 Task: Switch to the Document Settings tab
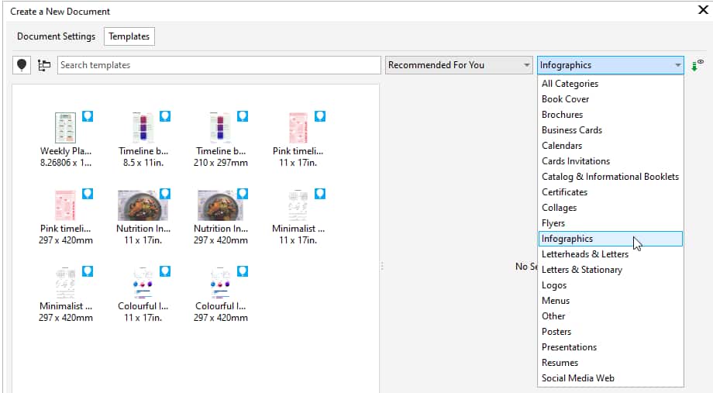coord(56,36)
